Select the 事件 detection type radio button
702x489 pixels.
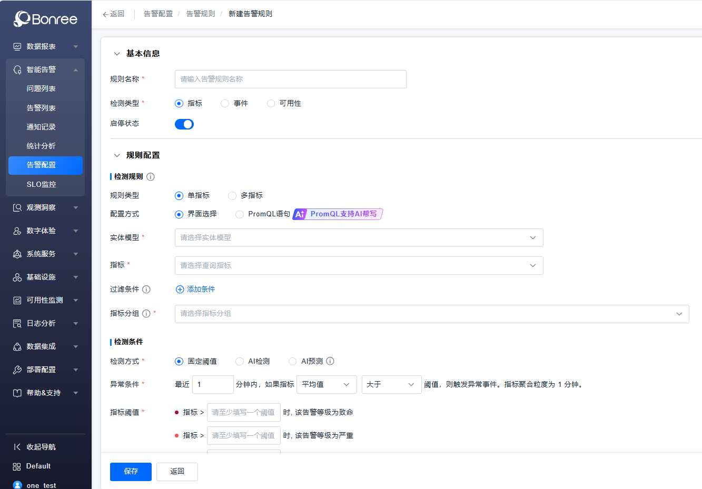[224, 103]
